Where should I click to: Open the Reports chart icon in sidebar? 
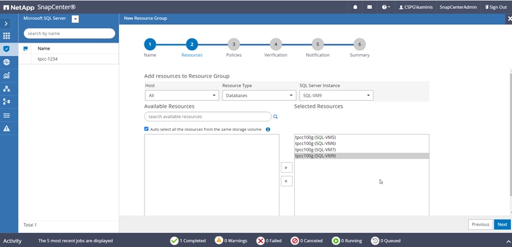click(x=6, y=75)
